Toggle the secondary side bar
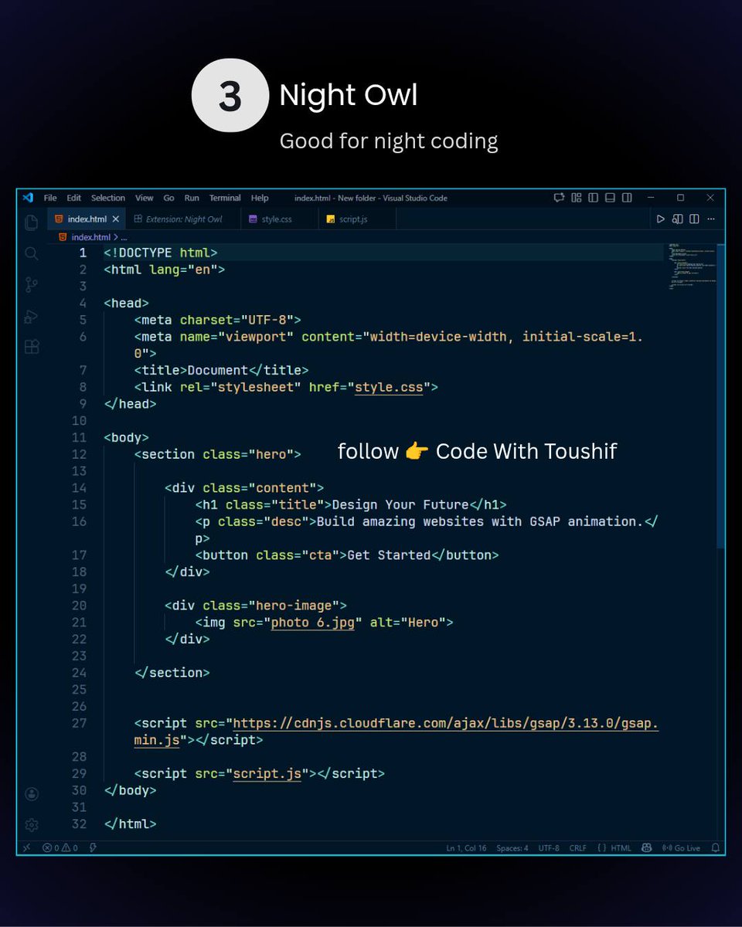This screenshot has width=742, height=927. (627, 198)
